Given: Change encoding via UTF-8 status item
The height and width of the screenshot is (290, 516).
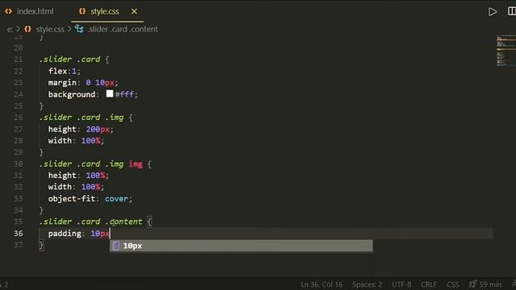Looking at the screenshot, I should click(402, 284).
